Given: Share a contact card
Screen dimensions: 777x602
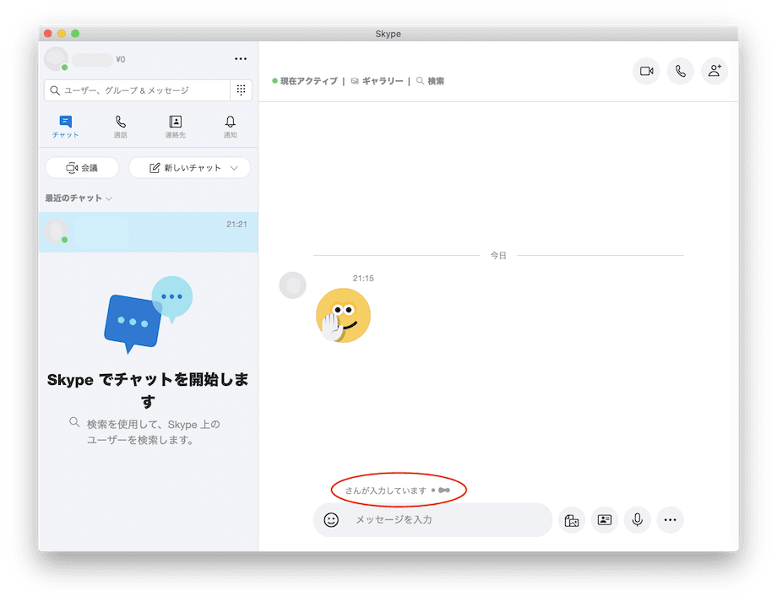Looking at the screenshot, I should (605, 520).
